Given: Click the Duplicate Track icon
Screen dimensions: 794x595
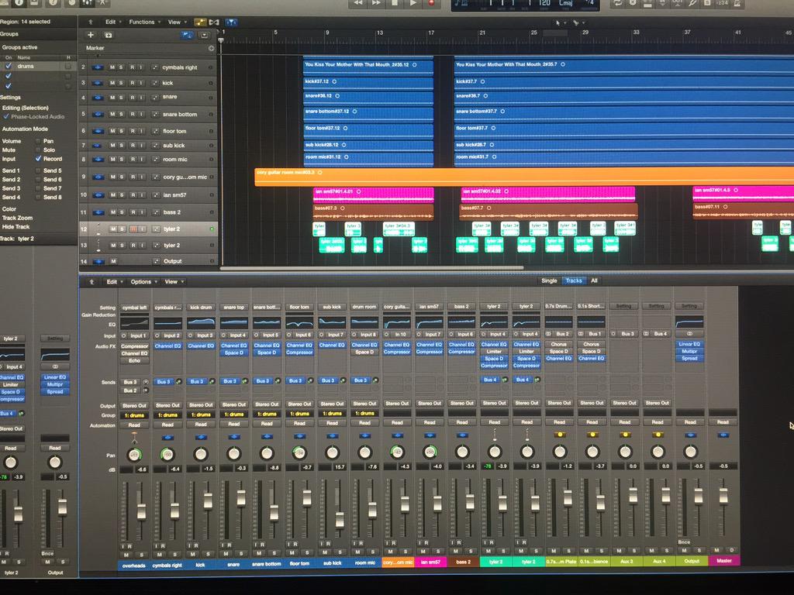Looking at the screenshot, I should 109,35.
